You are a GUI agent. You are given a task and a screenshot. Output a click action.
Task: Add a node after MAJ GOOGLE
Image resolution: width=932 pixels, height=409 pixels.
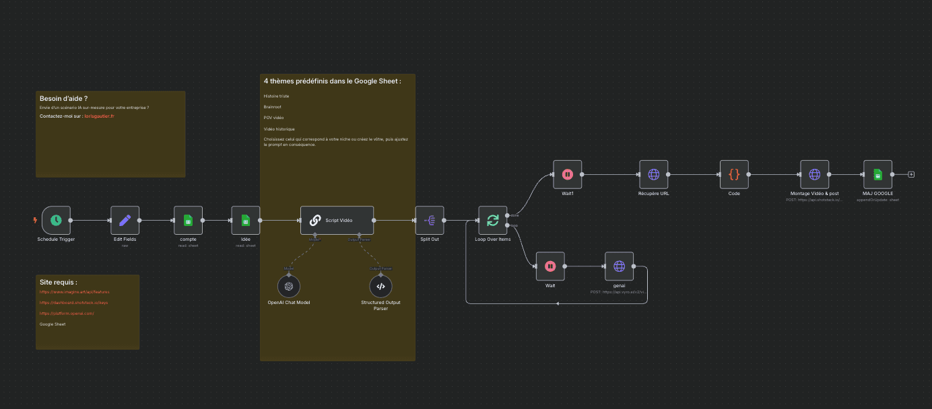coord(911,174)
